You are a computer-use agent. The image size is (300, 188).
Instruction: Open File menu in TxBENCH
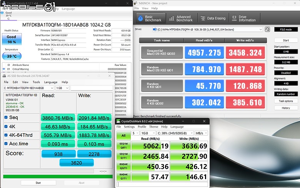click(137, 8)
